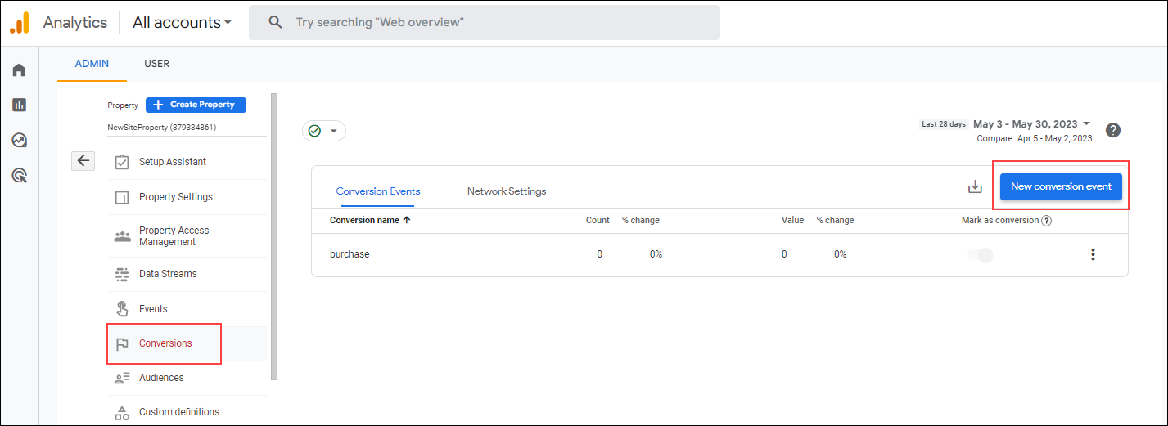Click the Value column header
The height and width of the screenshot is (426, 1168).
pyautogui.click(x=792, y=220)
